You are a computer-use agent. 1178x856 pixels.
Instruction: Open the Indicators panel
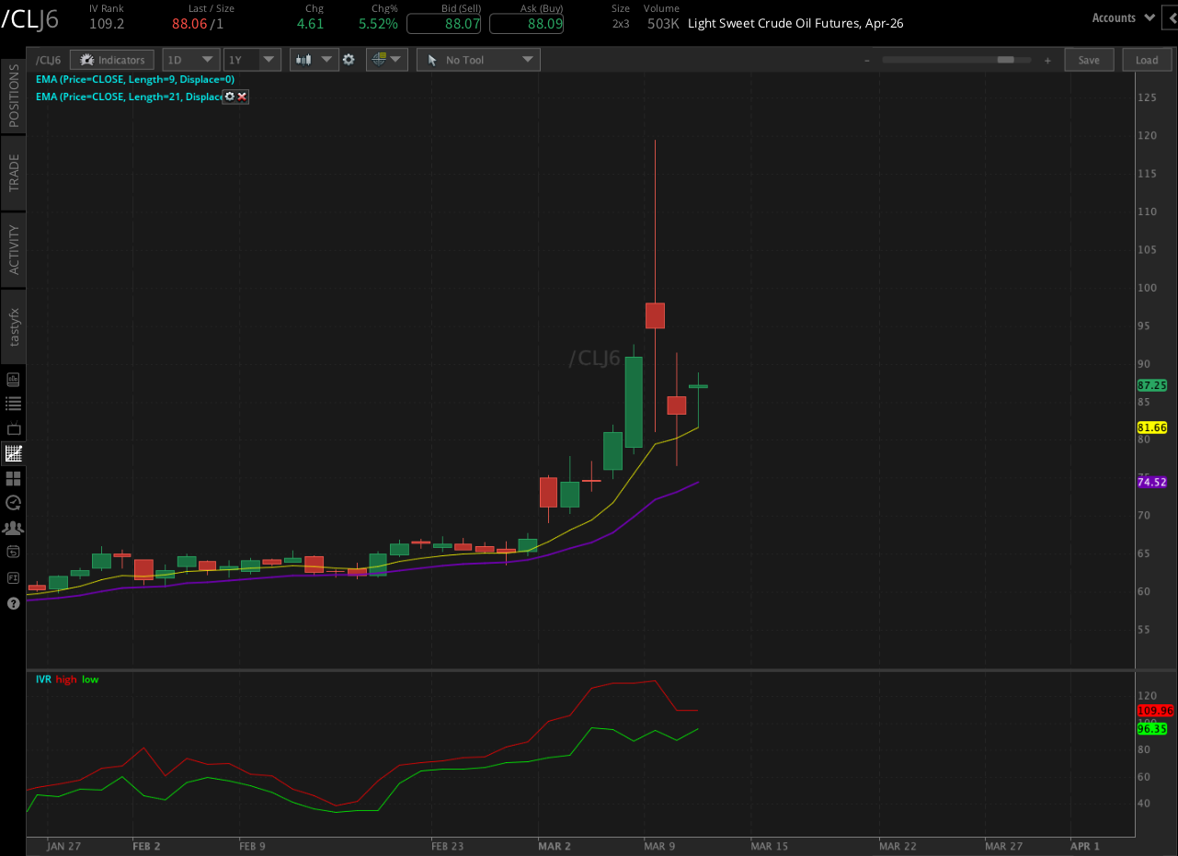(x=111, y=59)
